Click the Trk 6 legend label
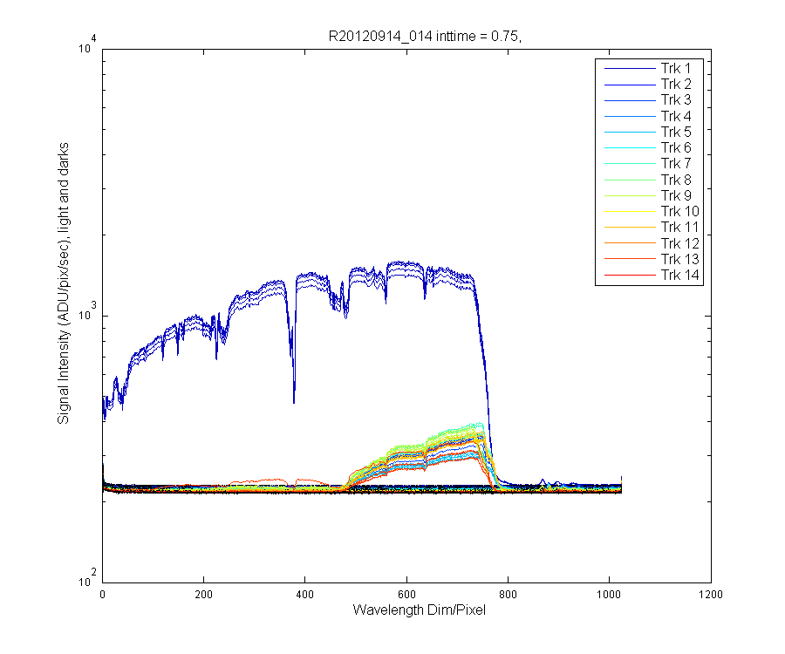 pyautogui.click(x=675, y=147)
